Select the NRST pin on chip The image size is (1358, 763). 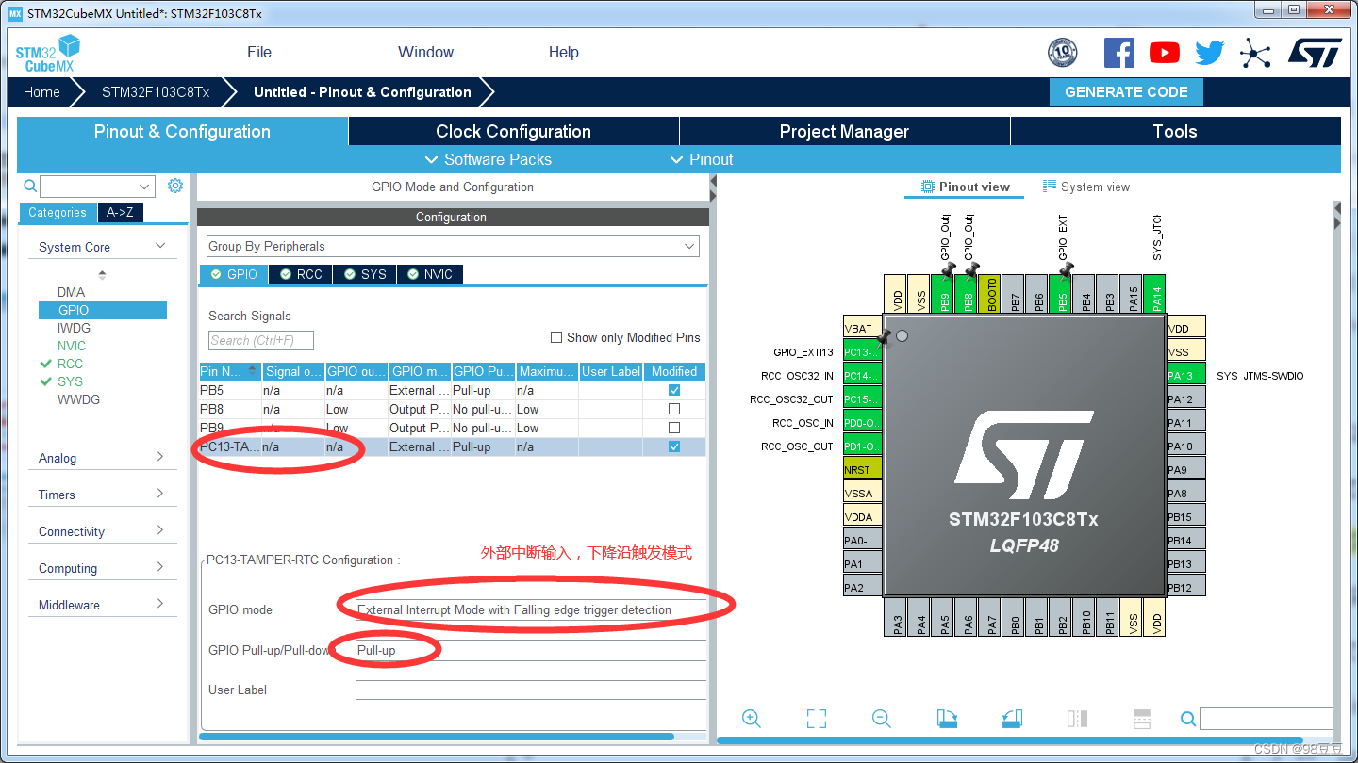pos(863,470)
